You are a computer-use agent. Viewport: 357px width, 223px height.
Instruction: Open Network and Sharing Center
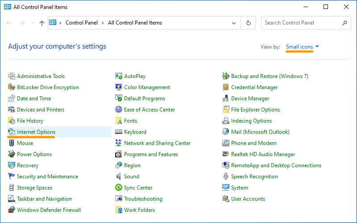pos(157,143)
